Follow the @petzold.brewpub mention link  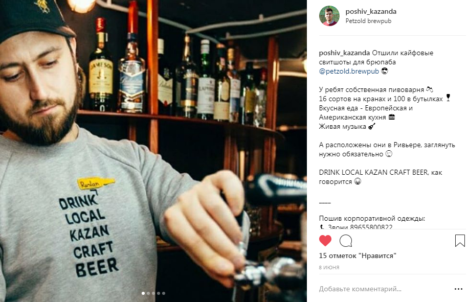349,71
